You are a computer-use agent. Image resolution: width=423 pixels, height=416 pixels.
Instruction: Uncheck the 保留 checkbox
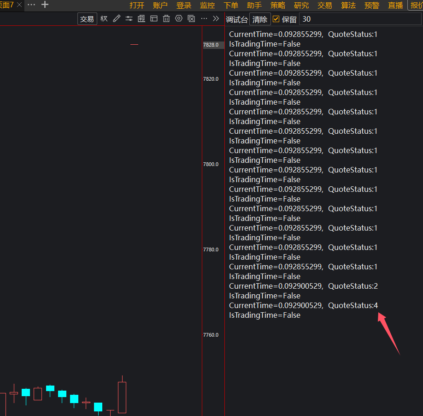276,19
